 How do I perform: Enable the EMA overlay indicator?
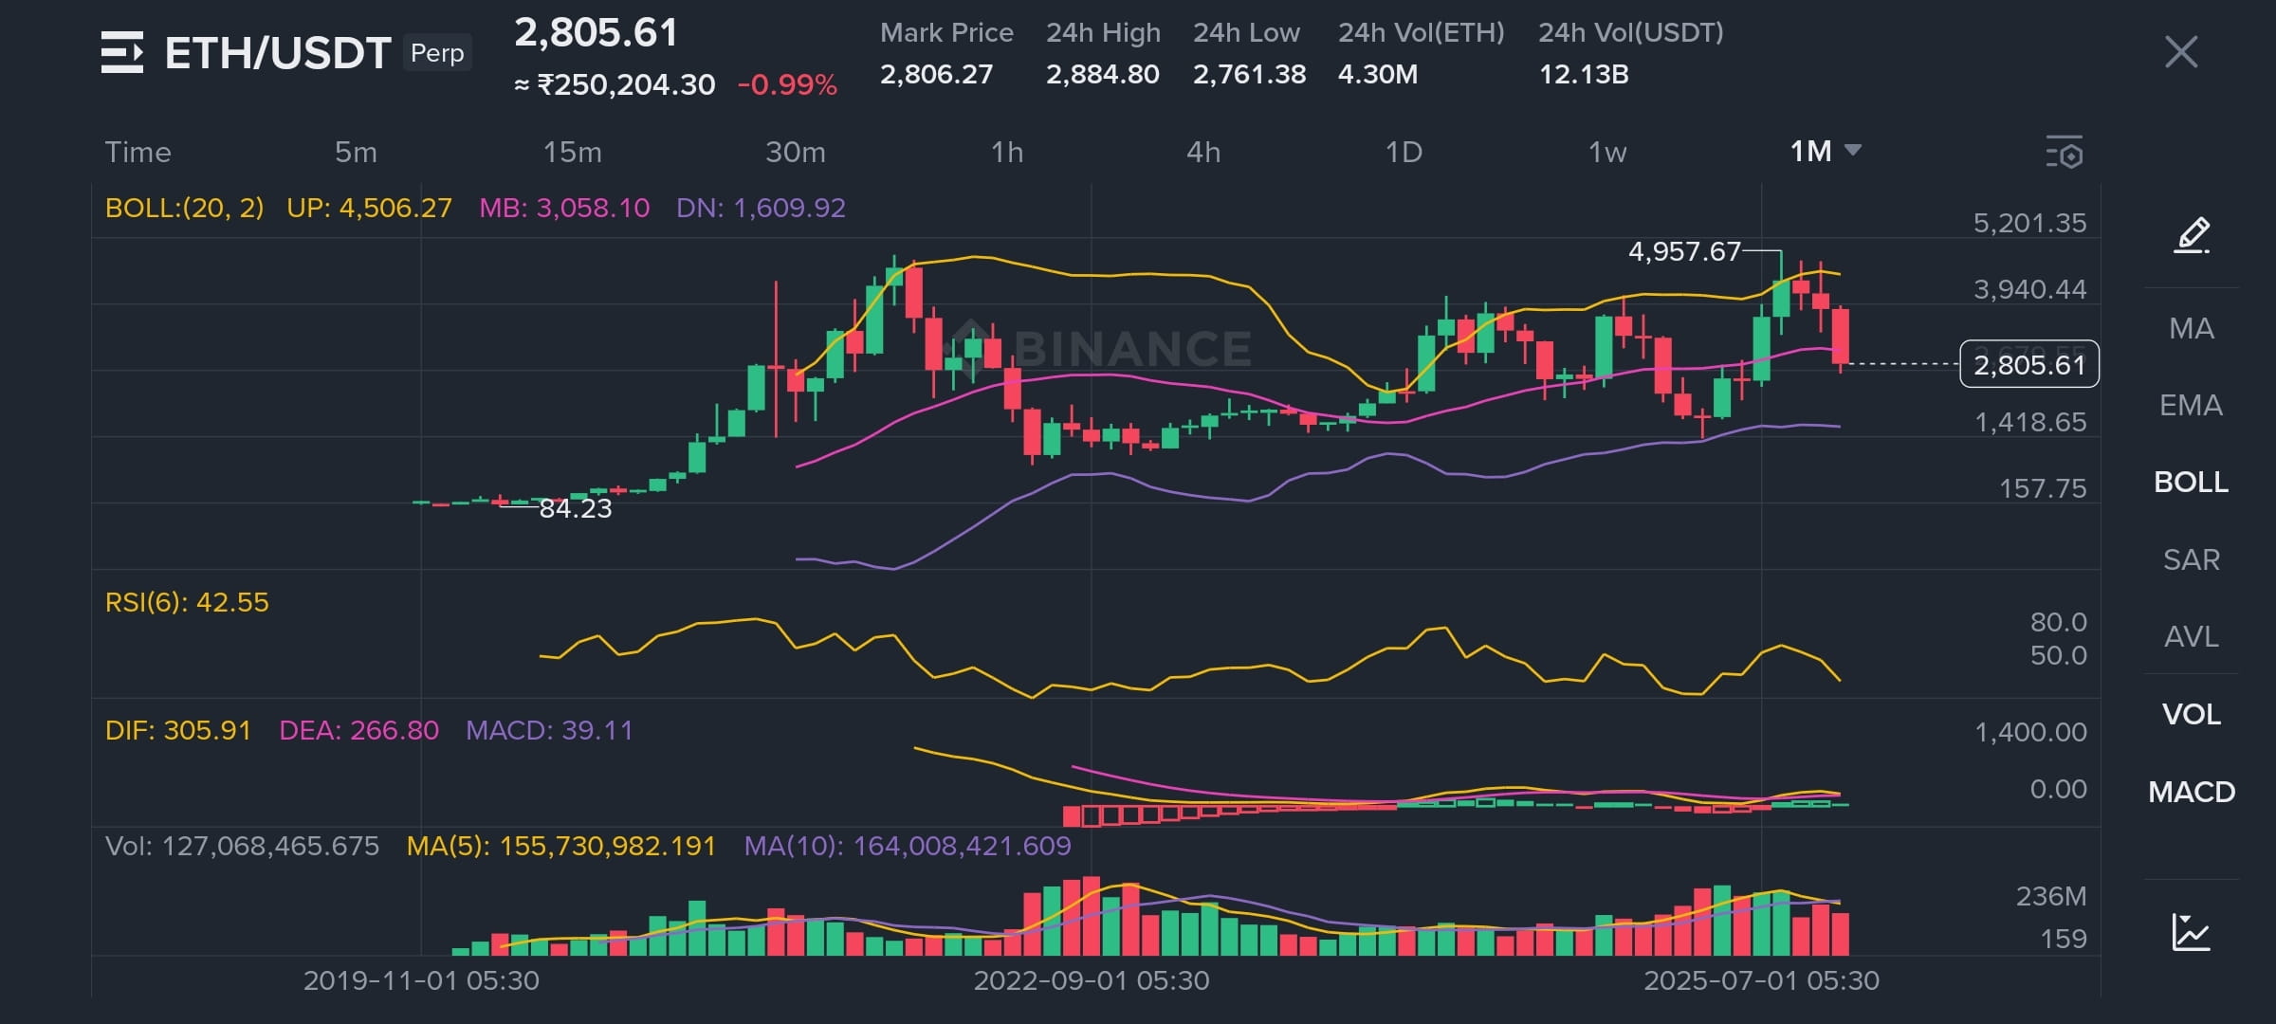pyautogui.click(x=2191, y=405)
